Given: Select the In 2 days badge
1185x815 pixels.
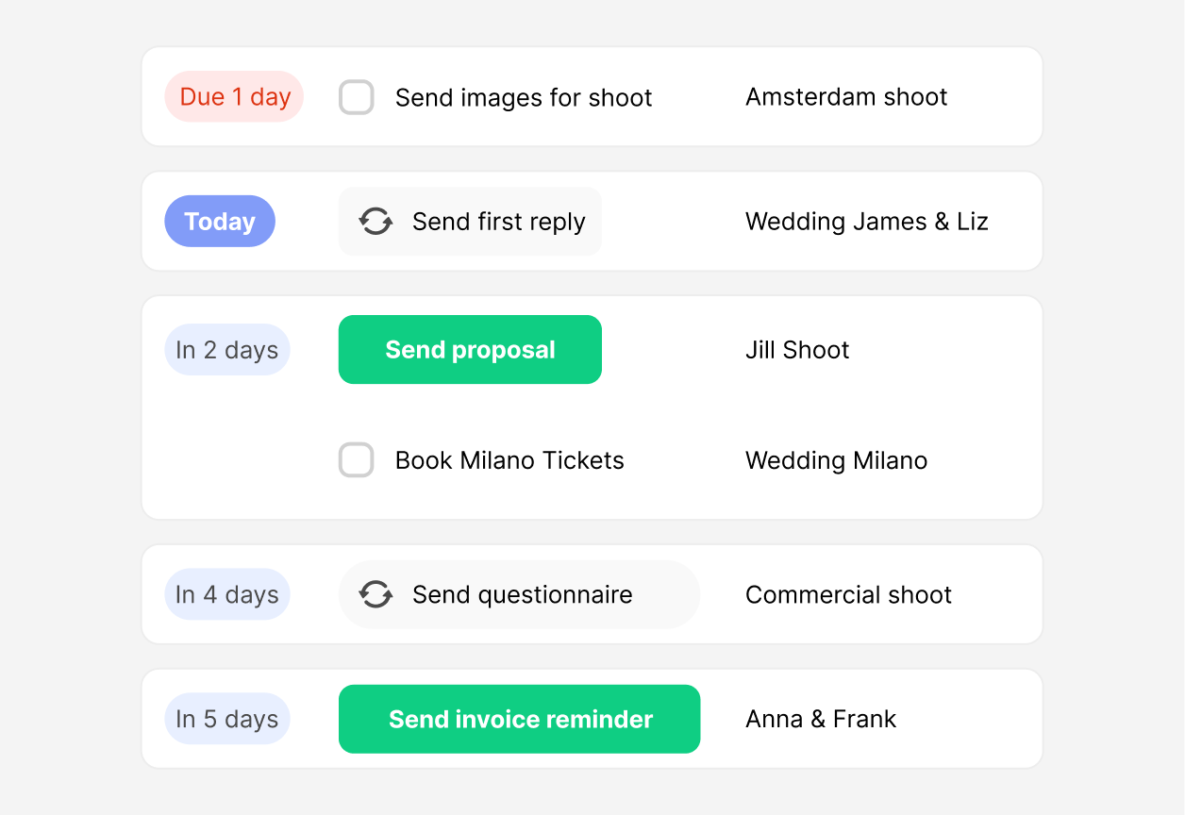Looking at the screenshot, I should [x=227, y=350].
